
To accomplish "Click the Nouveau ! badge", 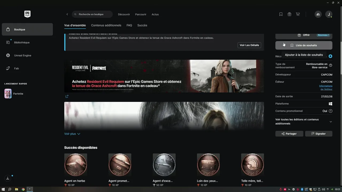I will point(323,35).
